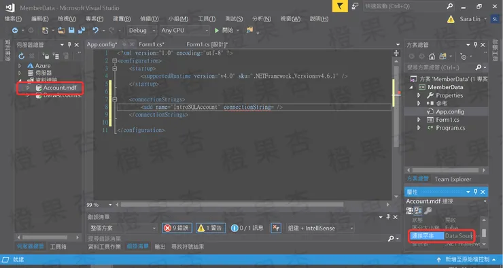Click the Clear Filter icon in Error List

point(276,228)
